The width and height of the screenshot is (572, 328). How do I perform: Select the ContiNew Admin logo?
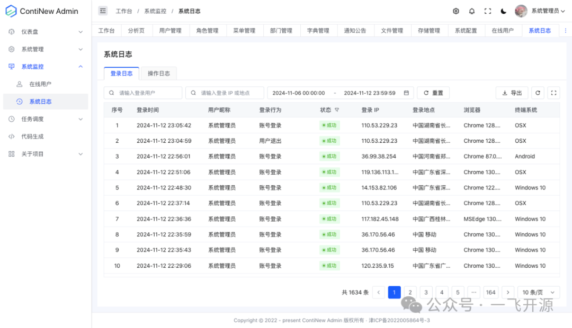42,11
